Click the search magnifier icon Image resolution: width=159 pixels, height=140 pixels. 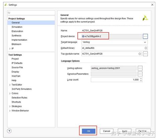coord(9,13)
